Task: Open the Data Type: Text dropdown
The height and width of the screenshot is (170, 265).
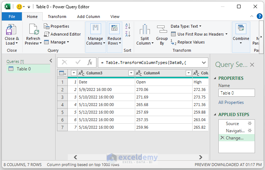Action: (186, 26)
